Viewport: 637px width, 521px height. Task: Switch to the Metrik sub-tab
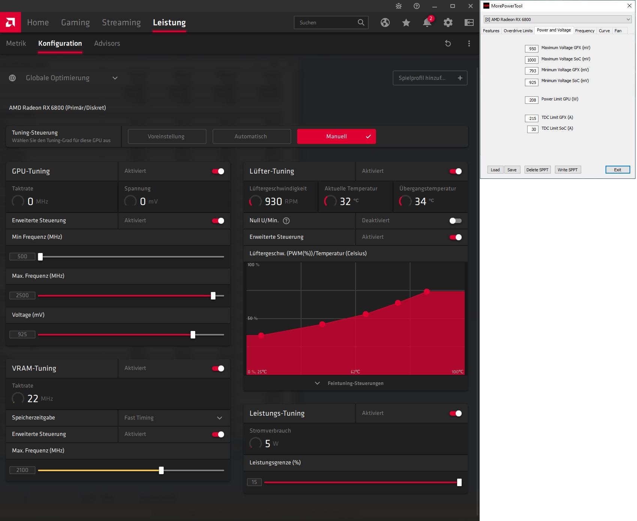16,43
